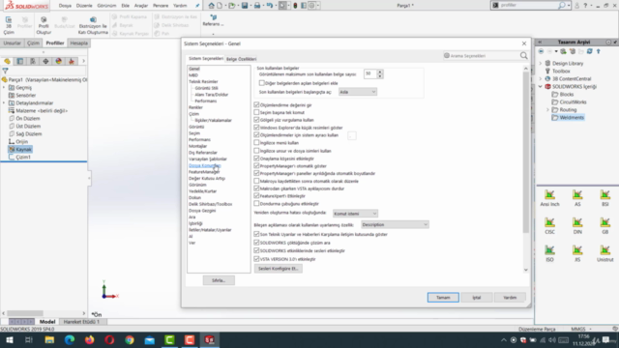Click Sesleri Konfigüre Et... button
This screenshot has height=348, width=619.
click(279, 269)
